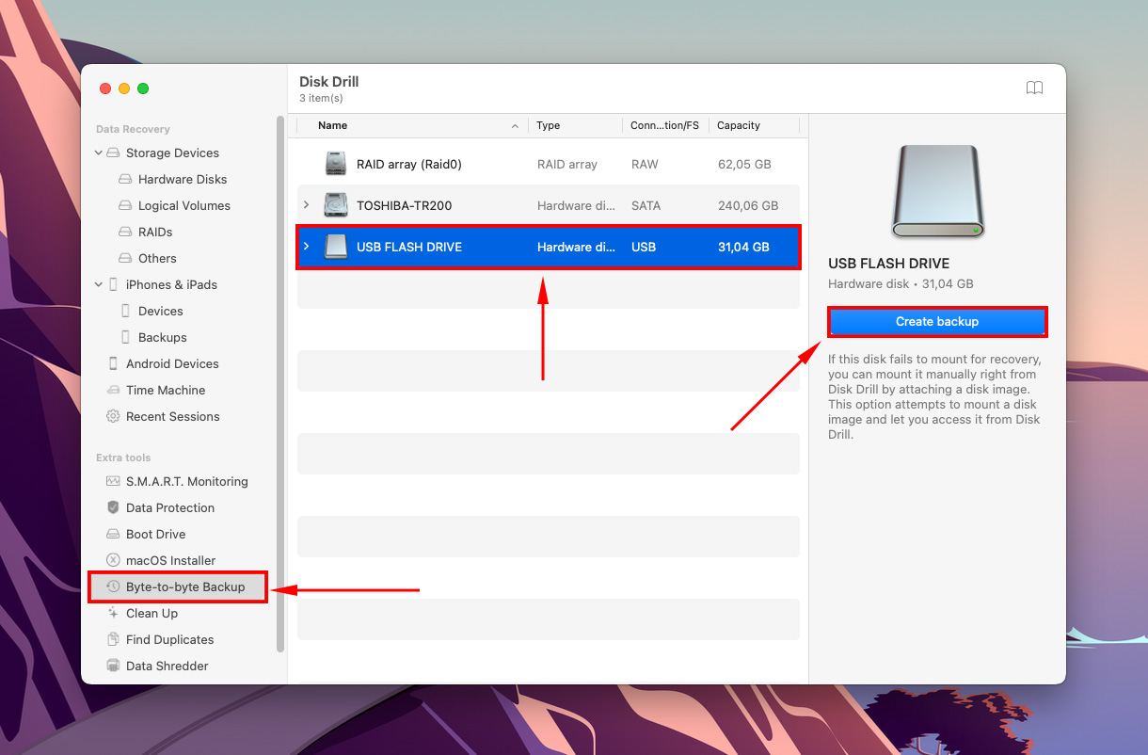Click the large USB drive preview image
Viewport: 1148px width, 755px height.
[x=937, y=192]
